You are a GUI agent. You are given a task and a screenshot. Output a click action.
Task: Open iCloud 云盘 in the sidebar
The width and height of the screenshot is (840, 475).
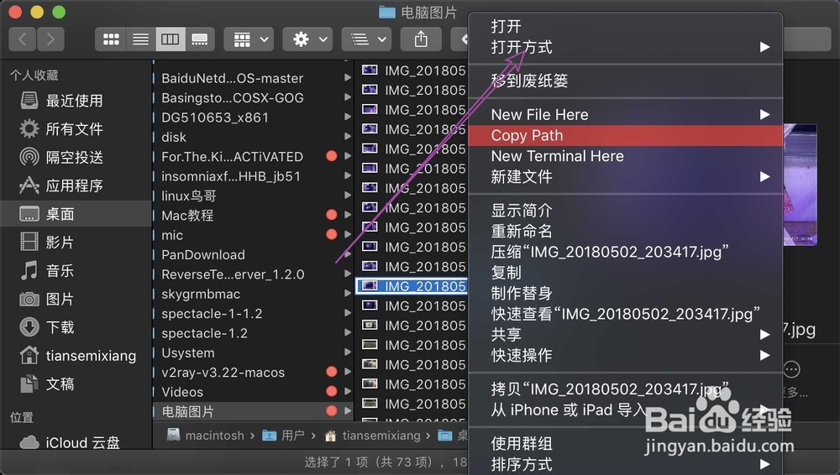(75, 443)
